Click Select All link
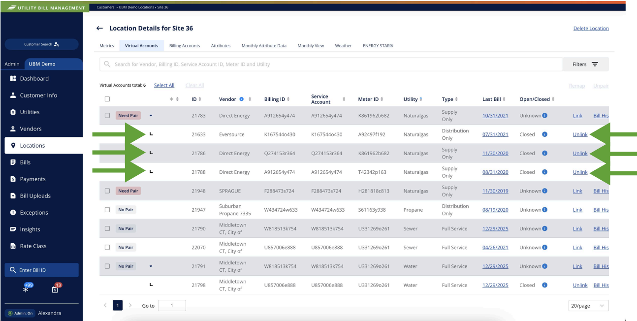Screen dimensions: 637x321 click(x=164, y=85)
